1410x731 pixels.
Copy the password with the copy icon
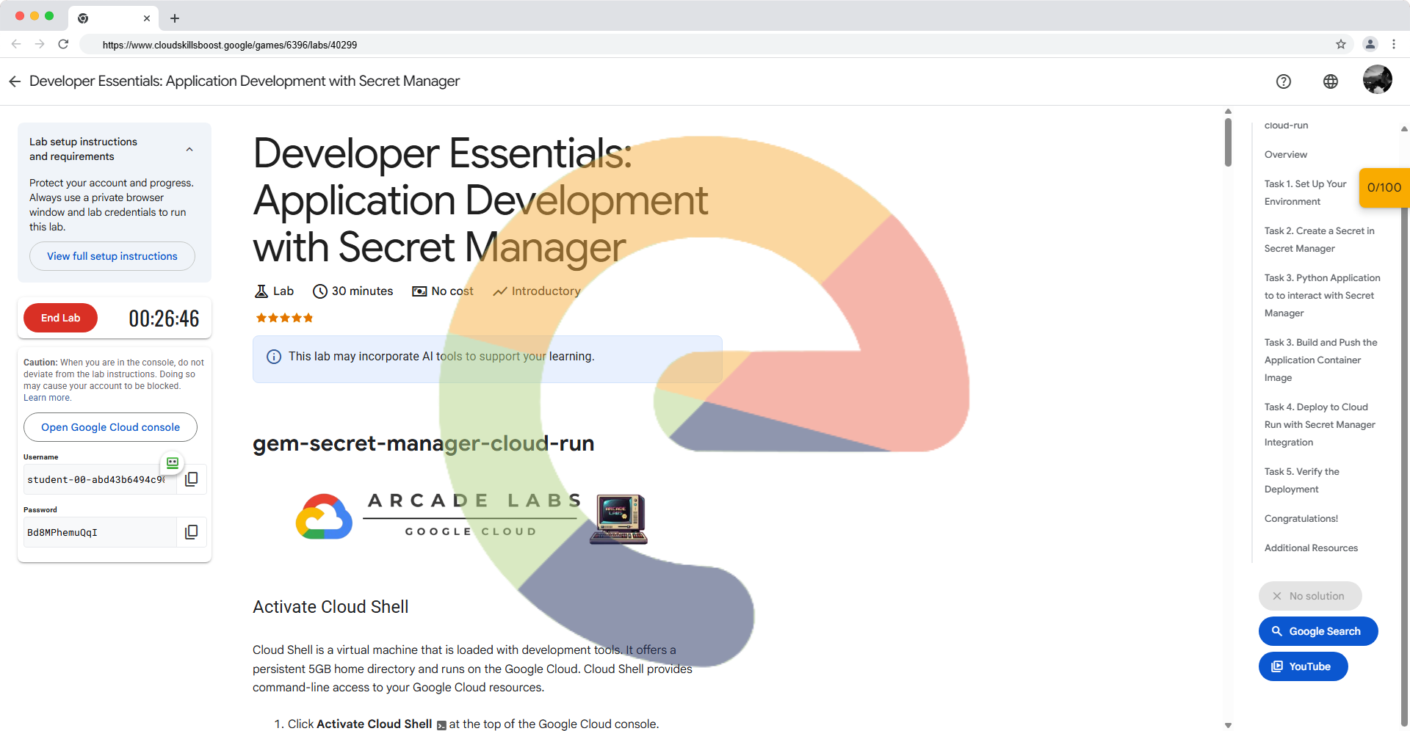192,532
